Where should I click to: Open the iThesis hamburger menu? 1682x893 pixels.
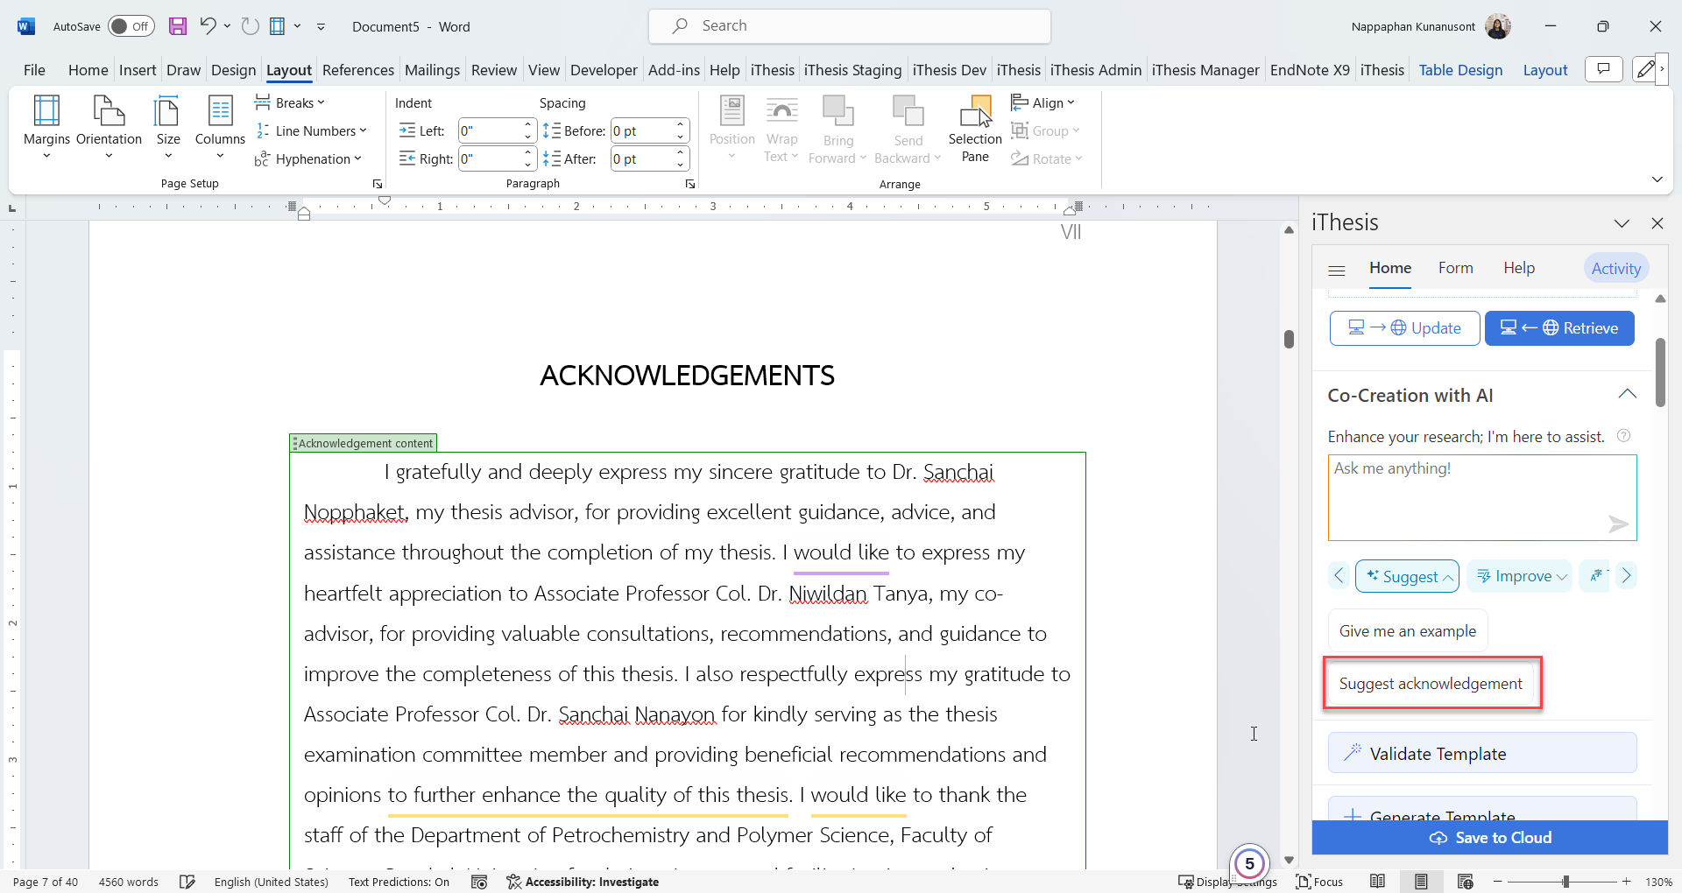point(1337,270)
